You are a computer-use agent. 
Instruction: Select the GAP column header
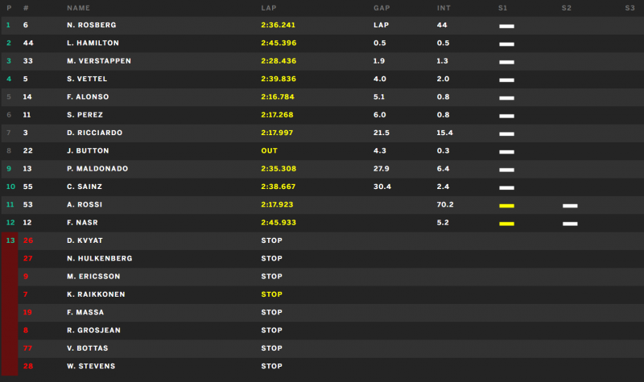[x=382, y=8]
